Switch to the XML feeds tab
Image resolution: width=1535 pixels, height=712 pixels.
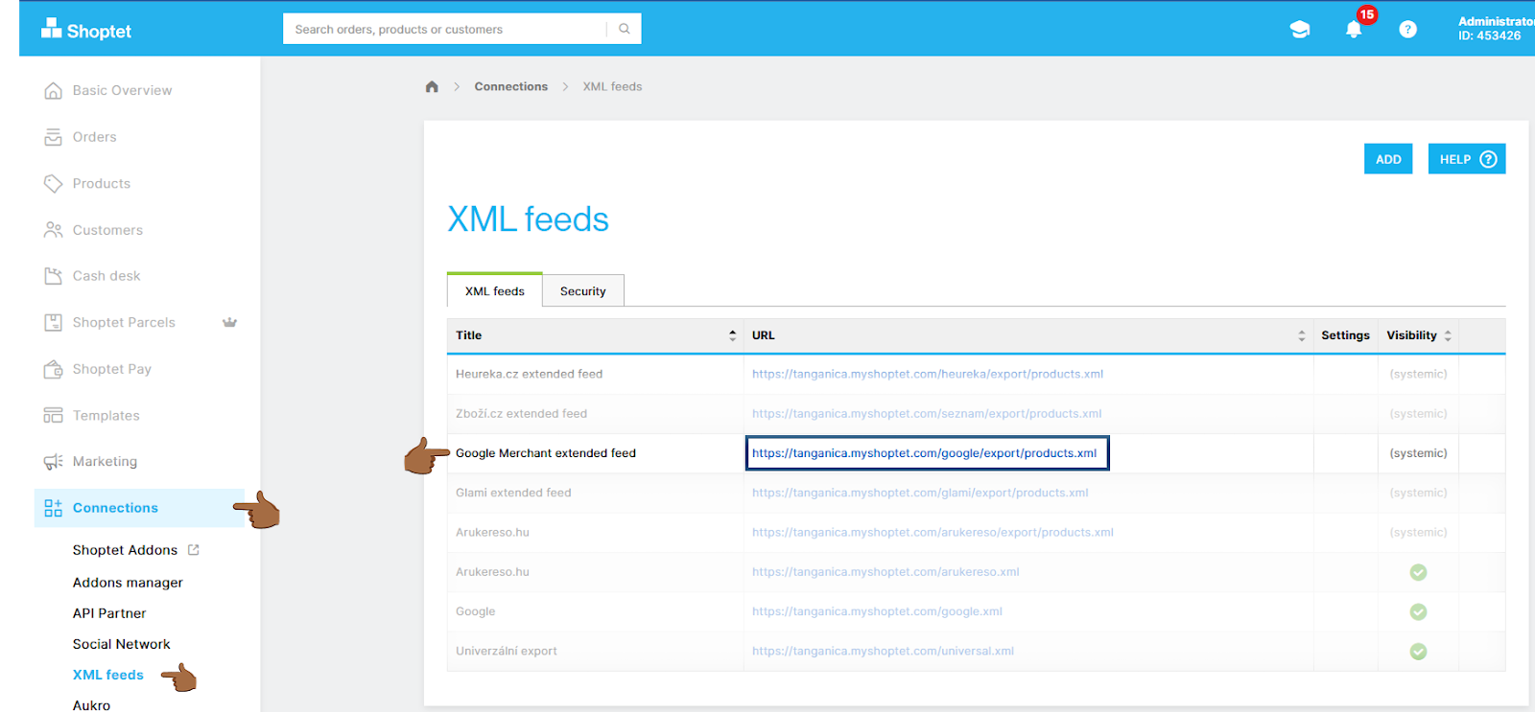495,290
